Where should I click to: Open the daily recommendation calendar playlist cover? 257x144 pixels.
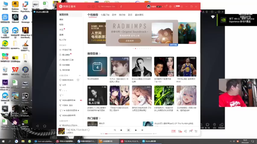point(97,67)
